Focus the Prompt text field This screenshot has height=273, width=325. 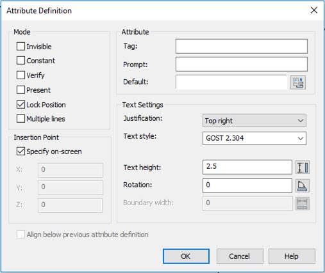(x=242, y=64)
